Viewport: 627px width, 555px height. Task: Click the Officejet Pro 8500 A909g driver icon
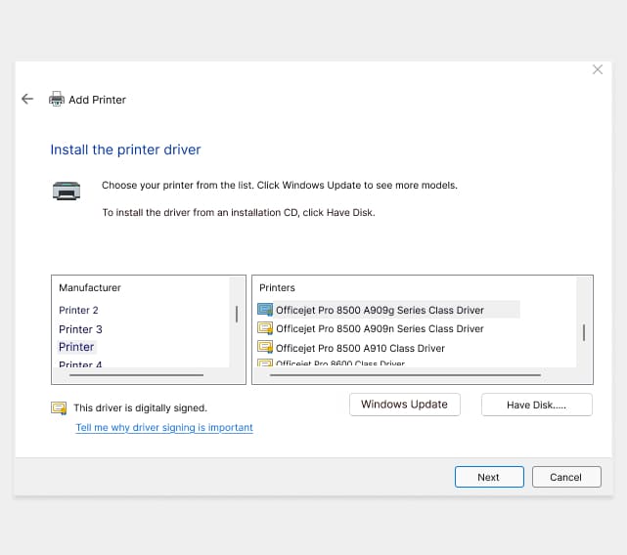pyautogui.click(x=264, y=310)
